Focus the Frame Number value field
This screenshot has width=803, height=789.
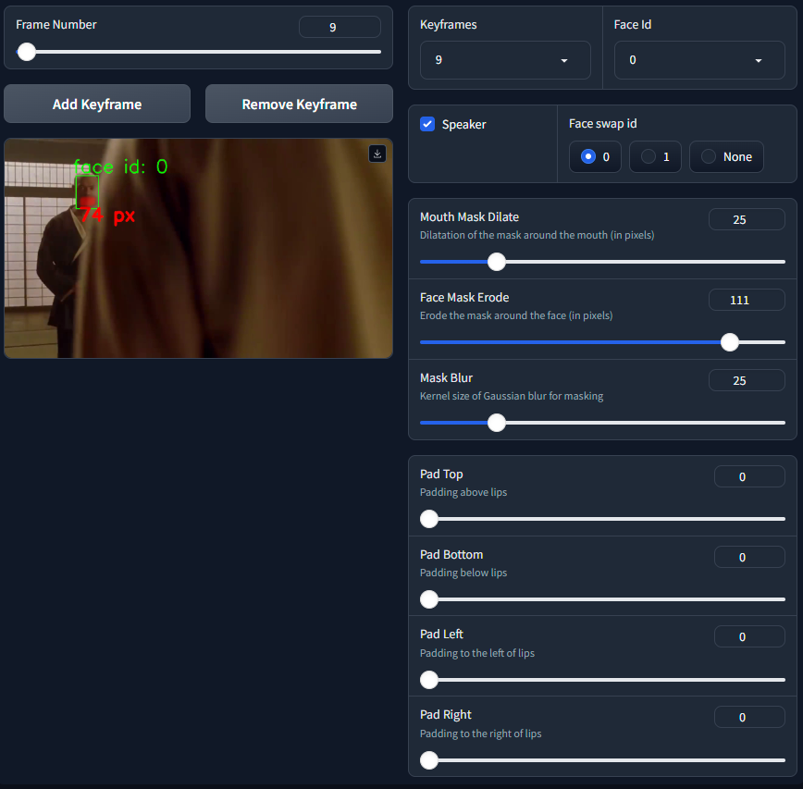[340, 27]
